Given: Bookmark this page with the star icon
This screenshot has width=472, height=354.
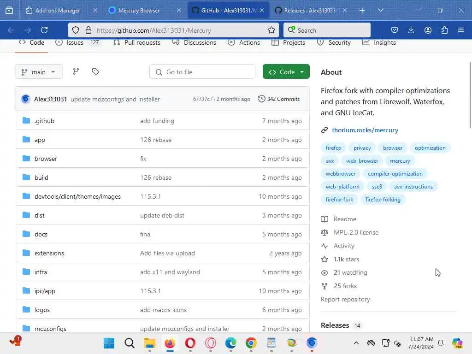Looking at the screenshot, I should click(x=271, y=30).
